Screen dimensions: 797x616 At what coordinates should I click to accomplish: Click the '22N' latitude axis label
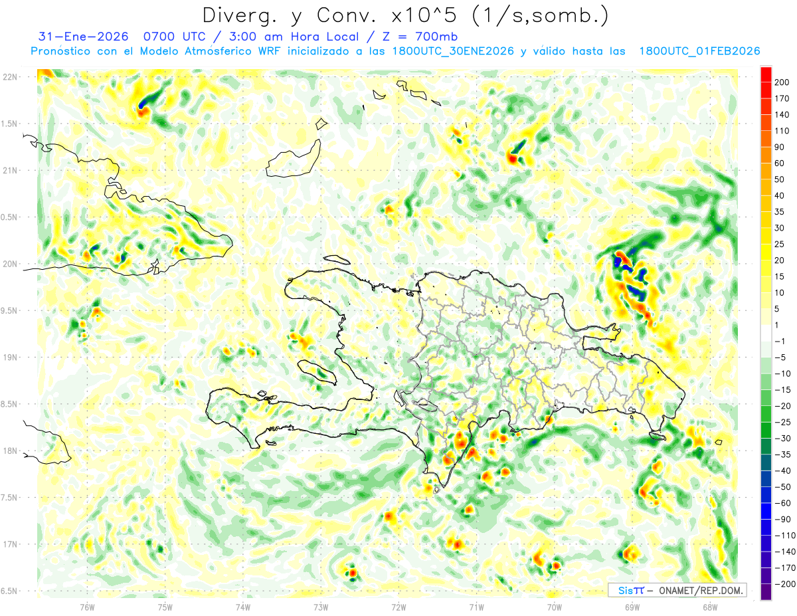9,77
